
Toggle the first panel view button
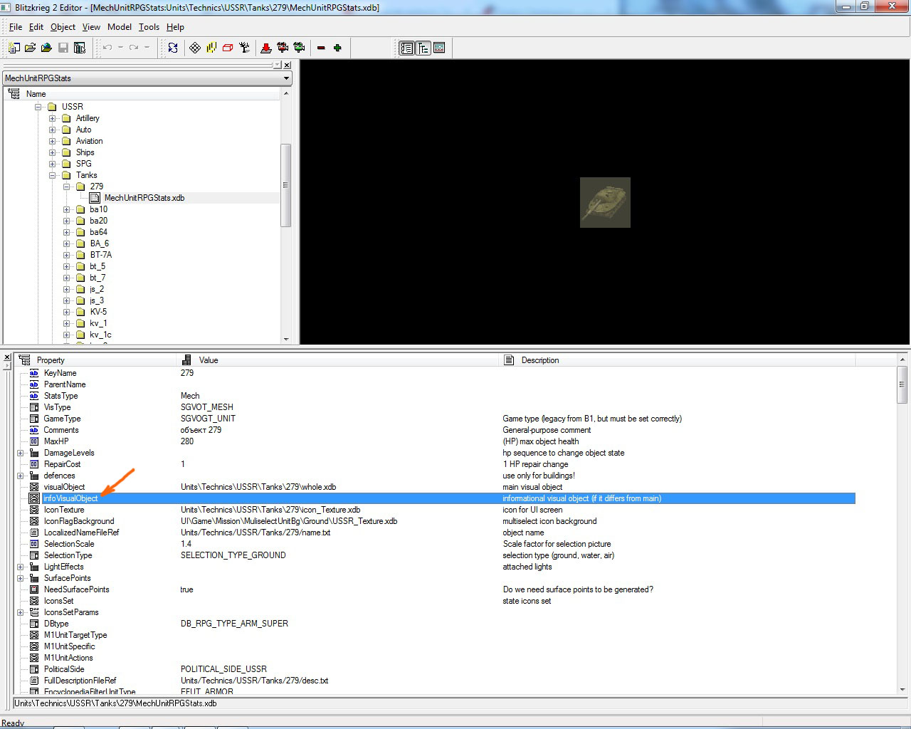(406, 48)
